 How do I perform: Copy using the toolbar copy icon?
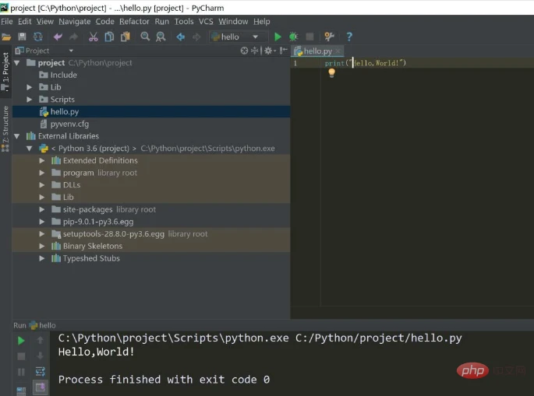pyautogui.click(x=109, y=37)
